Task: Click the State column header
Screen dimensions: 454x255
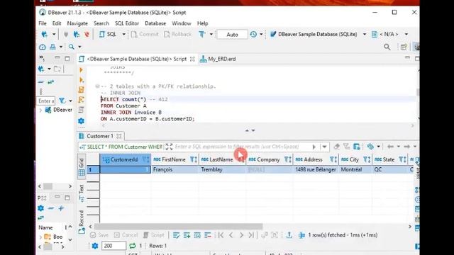Action: (x=389, y=159)
